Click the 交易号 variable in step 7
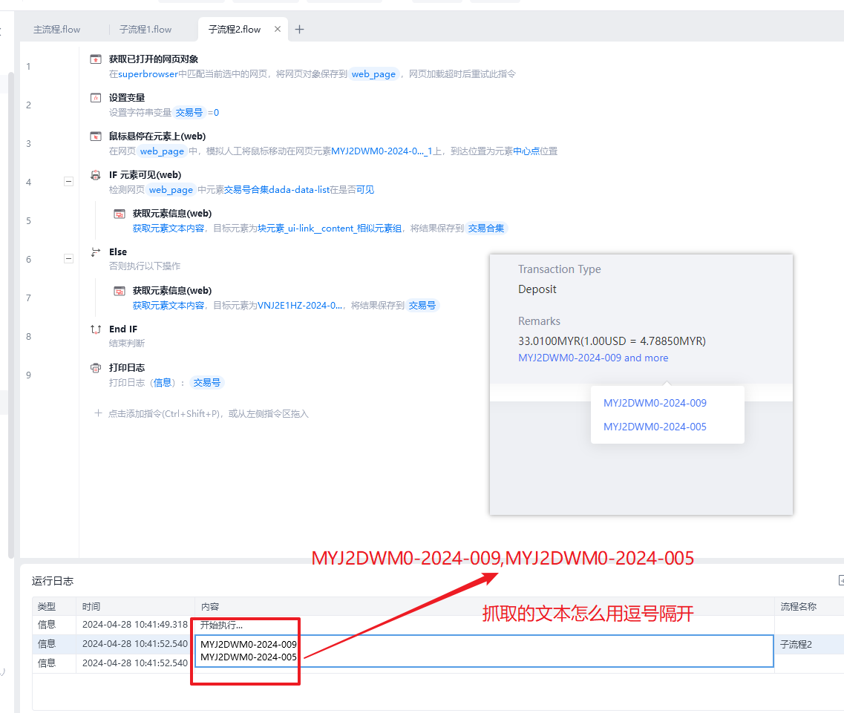The height and width of the screenshot is (713, 844). (x=422, y=306)
